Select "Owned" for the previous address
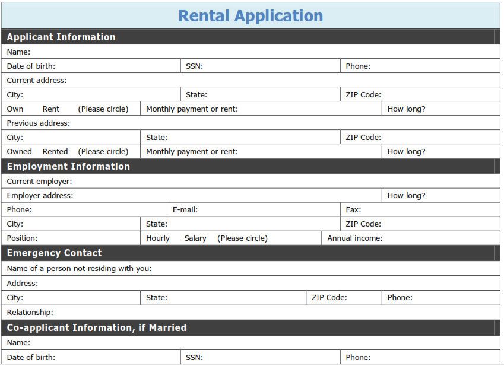 pyautogui.click(x=20, y=152)
